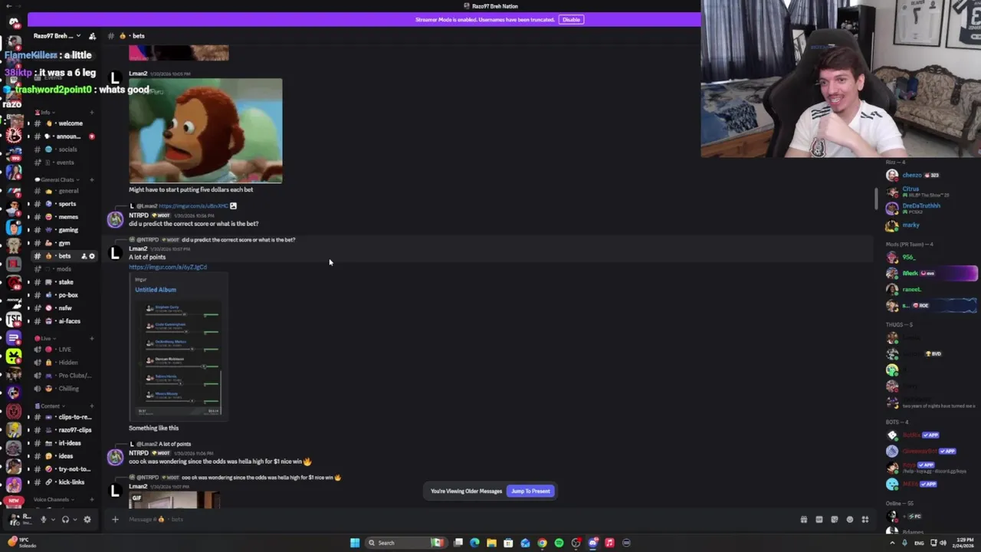The height and width of the screenshot is (552, 981).
Task: Collapse the Live category
Action: coord(44,338)
